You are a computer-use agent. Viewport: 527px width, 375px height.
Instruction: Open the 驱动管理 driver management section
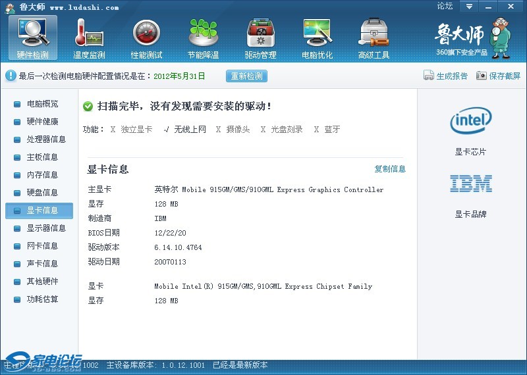coord(260,38)
